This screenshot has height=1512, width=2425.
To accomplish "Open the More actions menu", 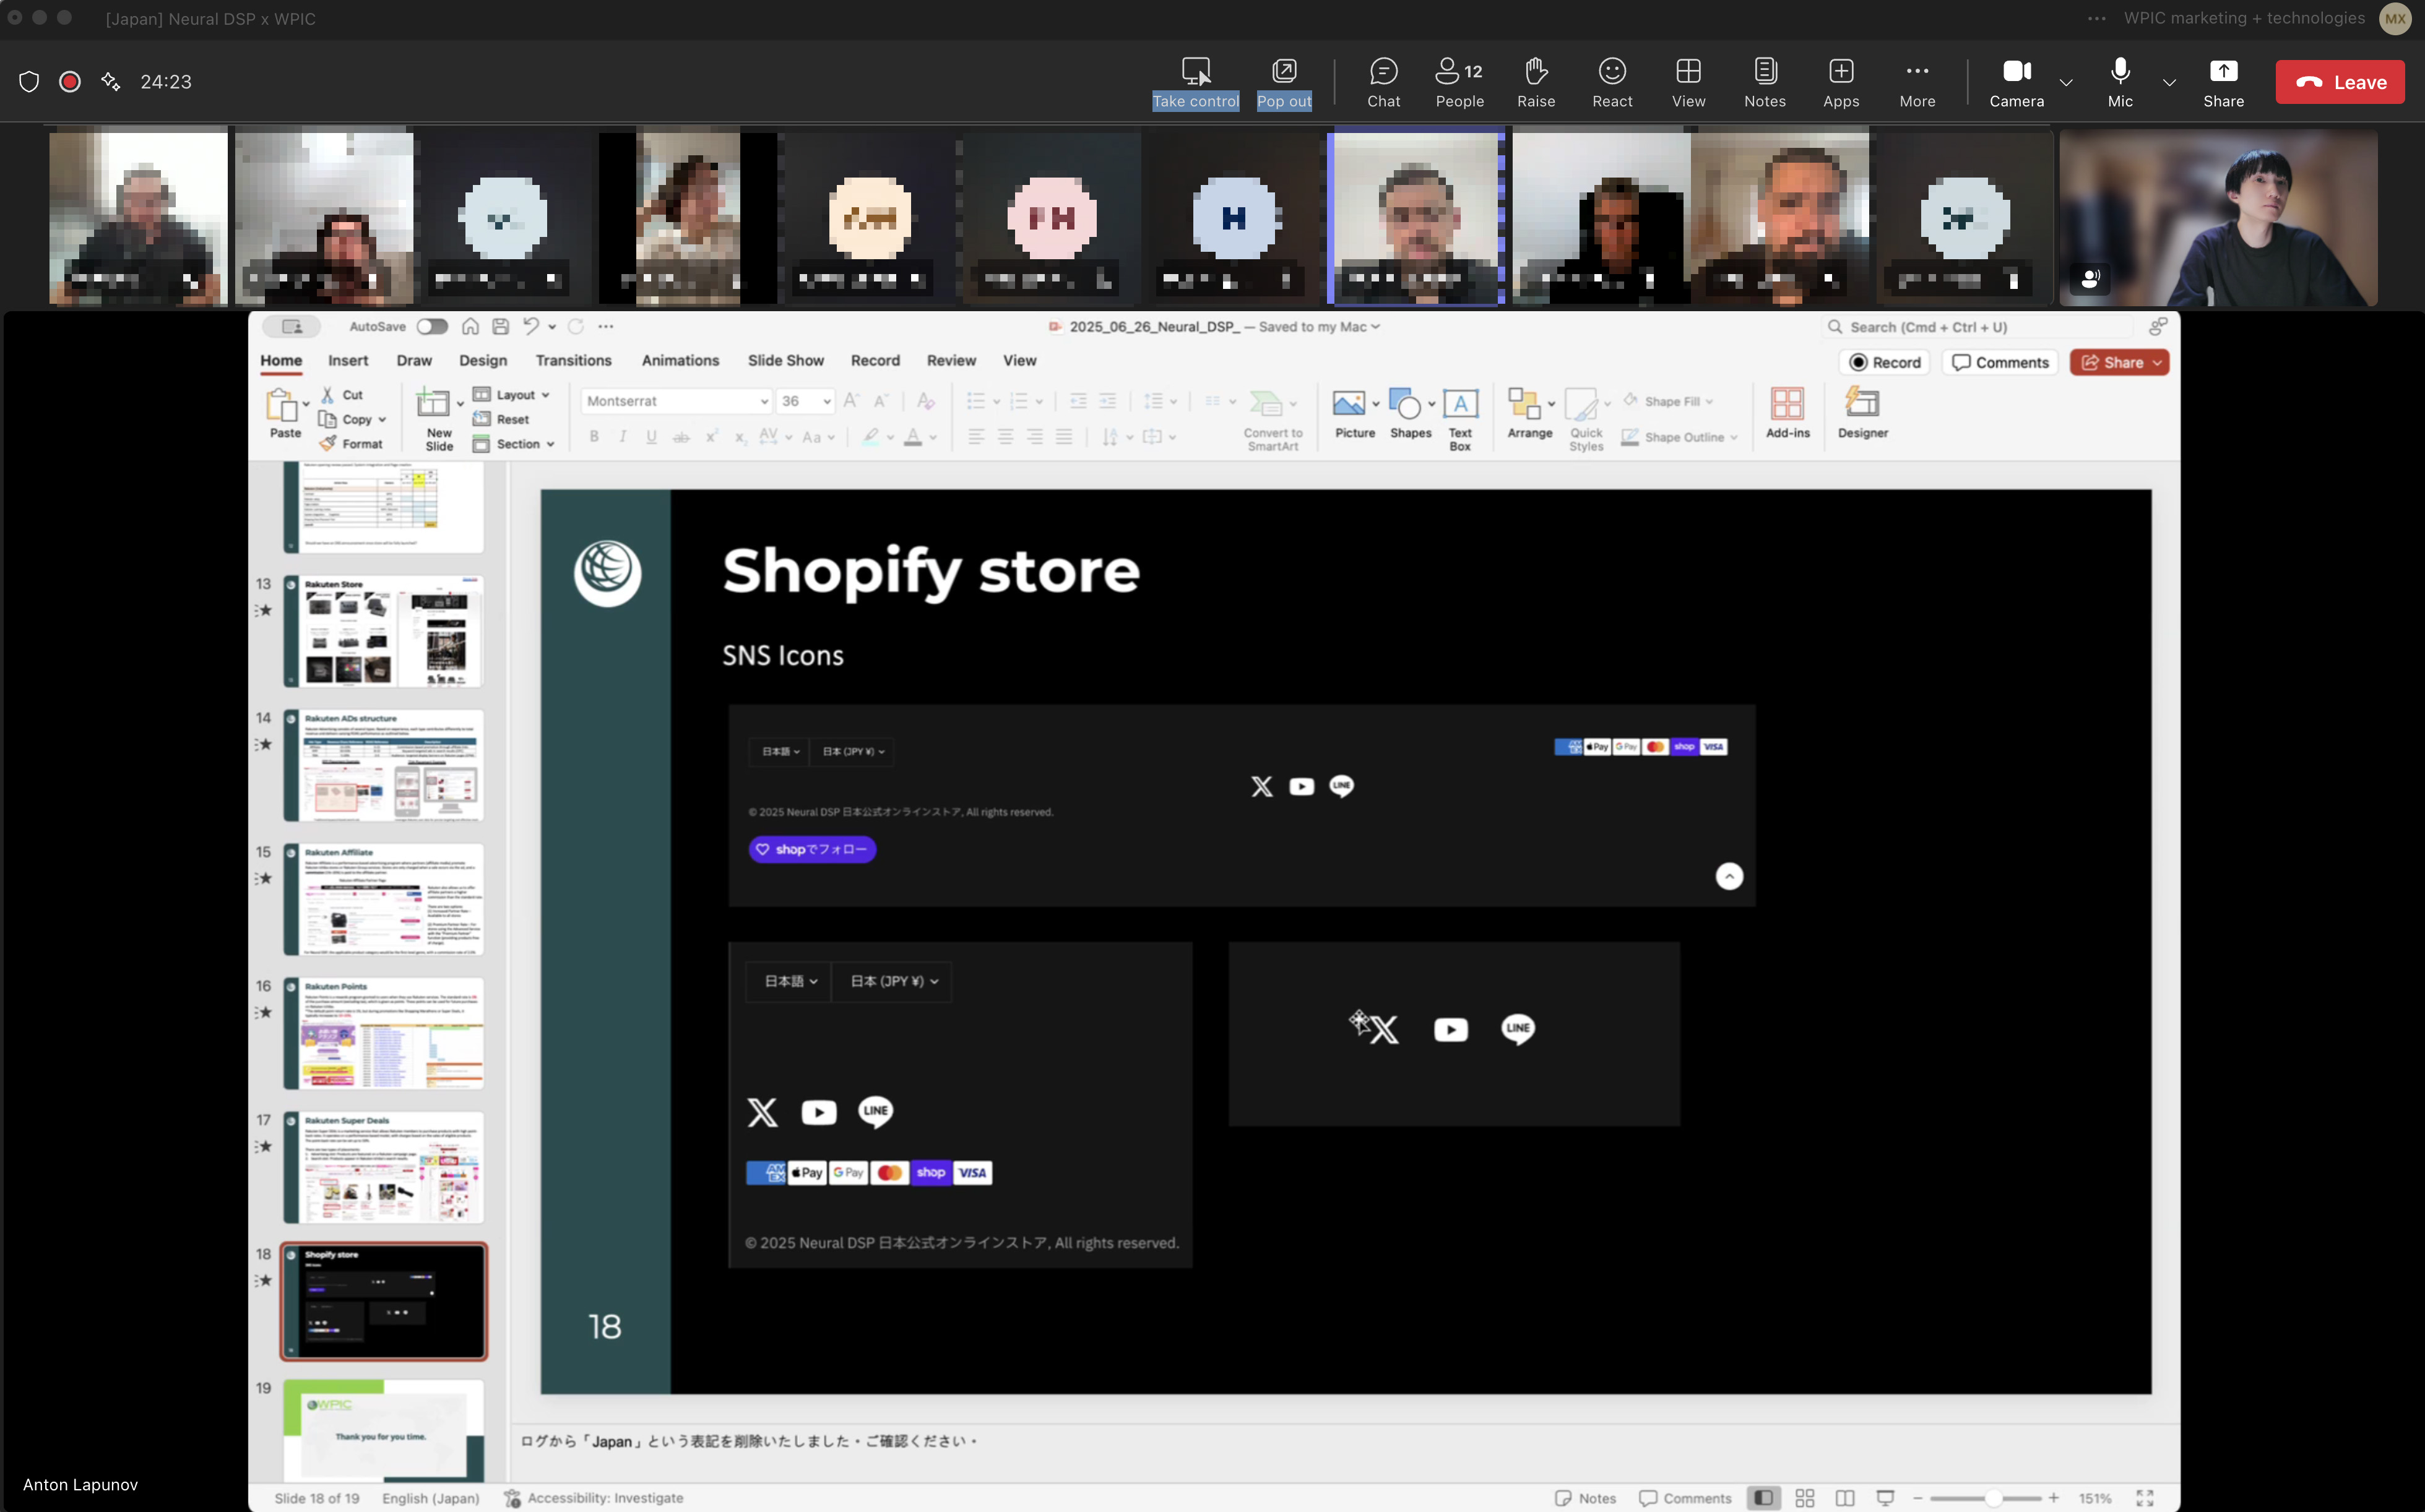I will (x=1917, y=82).
